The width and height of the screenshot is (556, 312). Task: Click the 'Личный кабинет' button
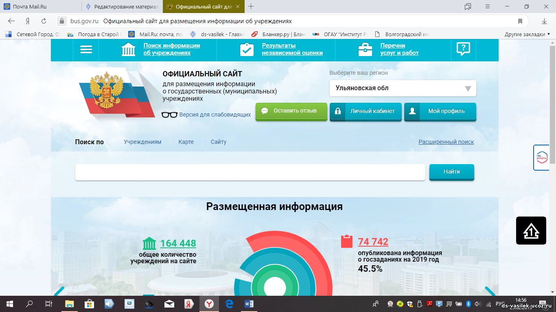[x=366, y=111]
